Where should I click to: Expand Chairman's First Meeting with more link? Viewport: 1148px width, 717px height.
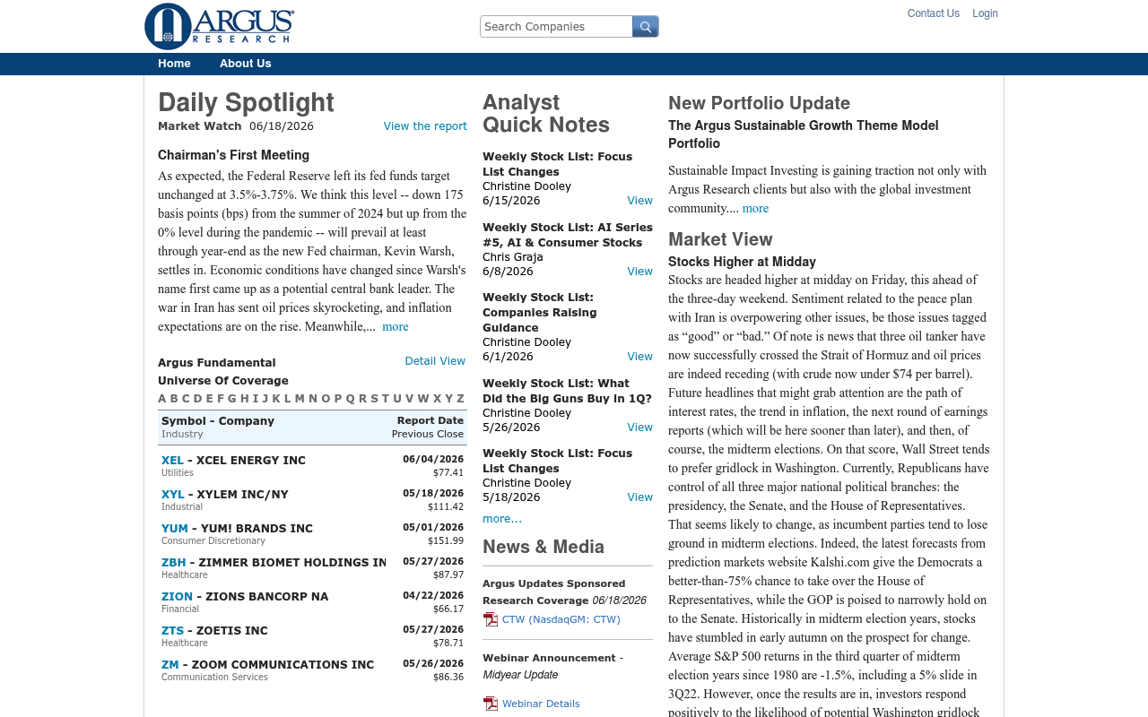(x=396, y=326)
